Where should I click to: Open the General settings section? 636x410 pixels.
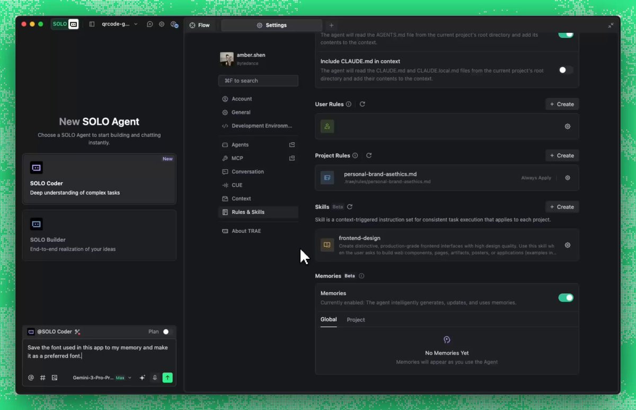[x=258, y=112]
